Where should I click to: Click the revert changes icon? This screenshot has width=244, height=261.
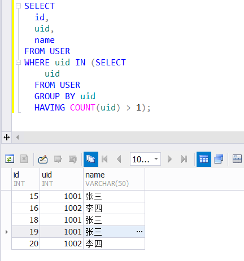73,159
